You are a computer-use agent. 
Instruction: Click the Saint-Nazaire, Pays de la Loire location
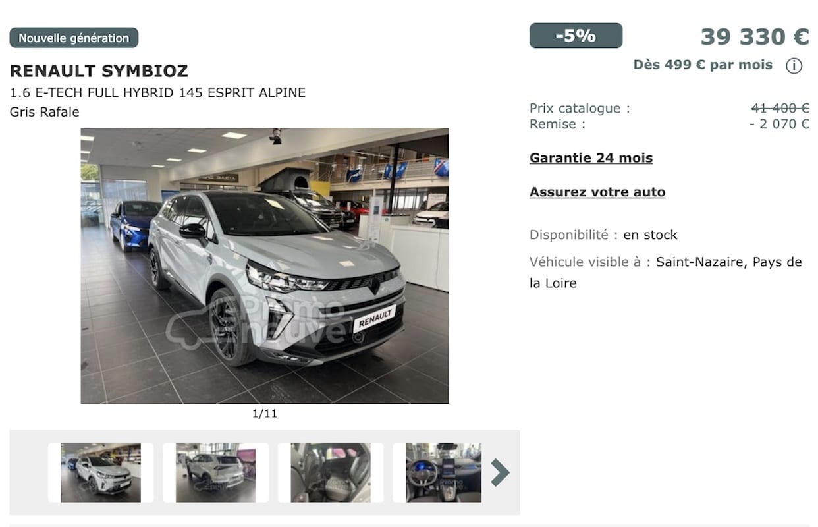coord(666,273)
